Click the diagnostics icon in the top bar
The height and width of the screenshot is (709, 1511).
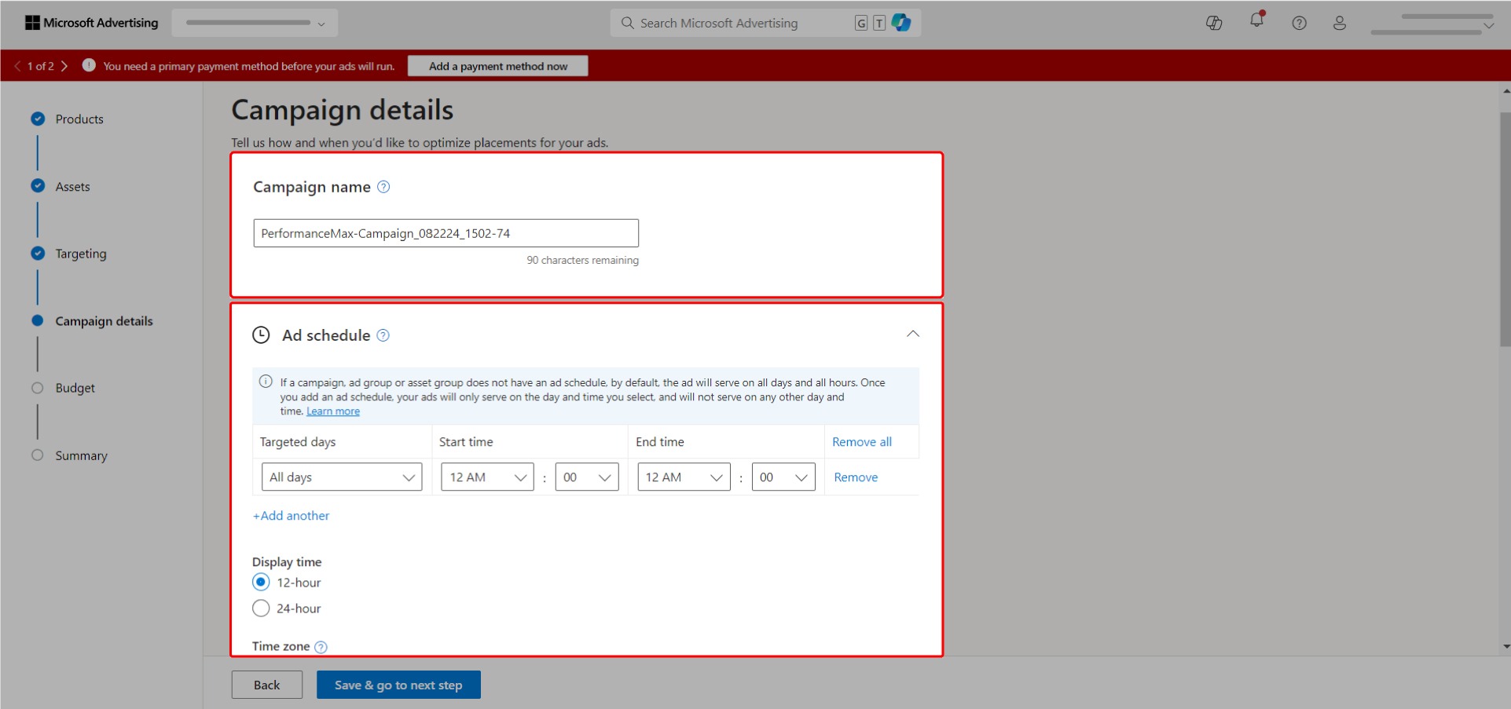coord(1213,23)
